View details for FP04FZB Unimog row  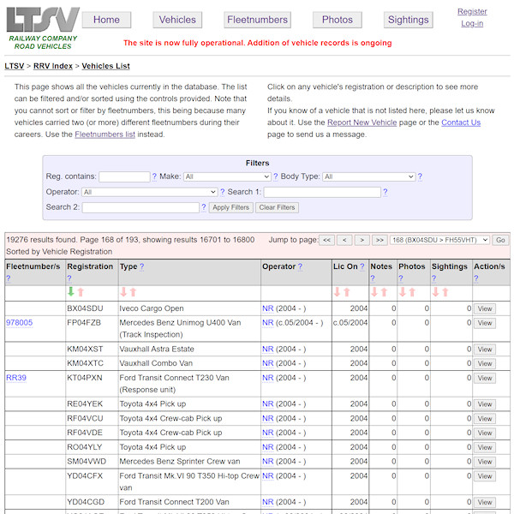[485, 323]
